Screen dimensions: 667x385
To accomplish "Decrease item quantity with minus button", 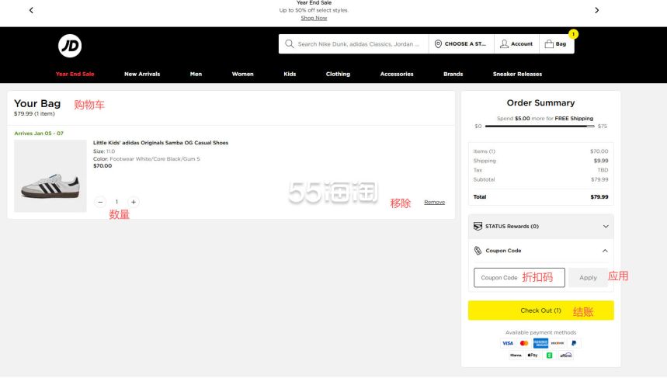I will [x=100, y=202].
